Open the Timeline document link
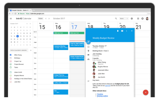 [x=100, y=94]
